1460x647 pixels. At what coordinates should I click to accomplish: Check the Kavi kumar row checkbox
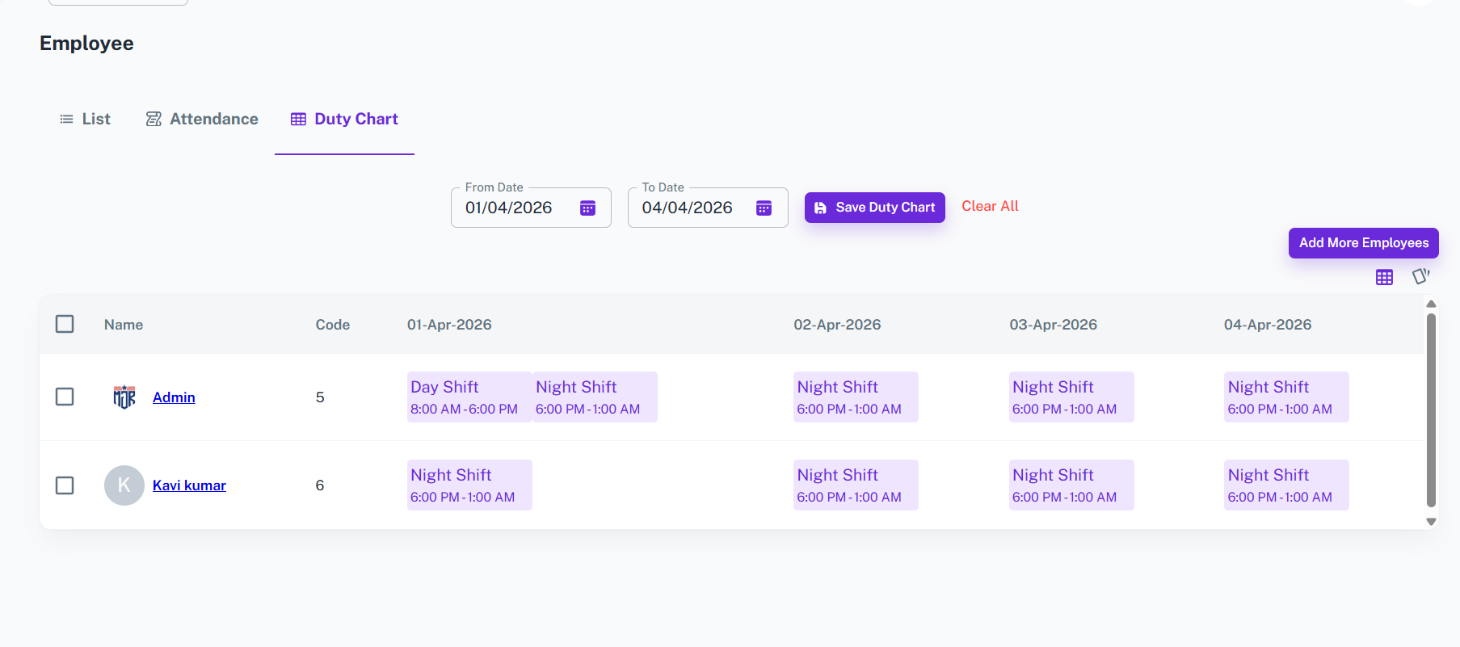pos(65,485)
